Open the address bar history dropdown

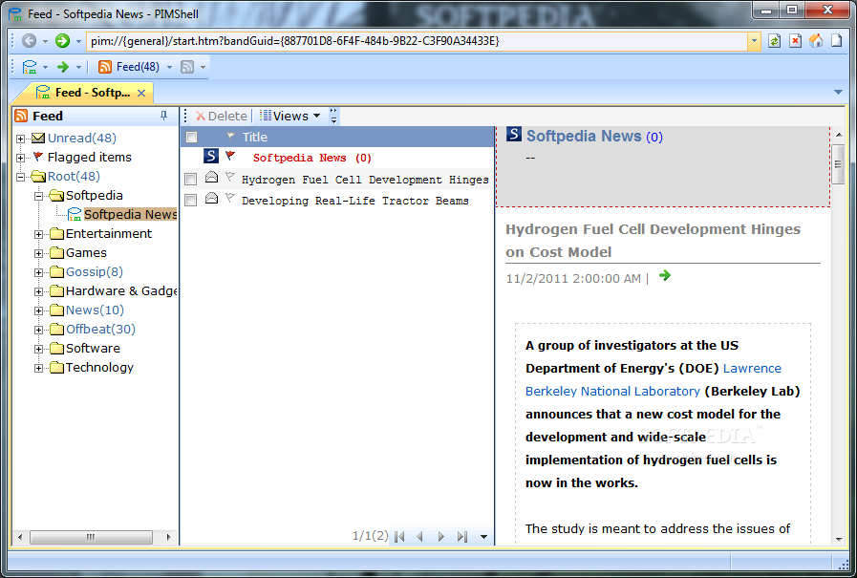coord(754,41)
